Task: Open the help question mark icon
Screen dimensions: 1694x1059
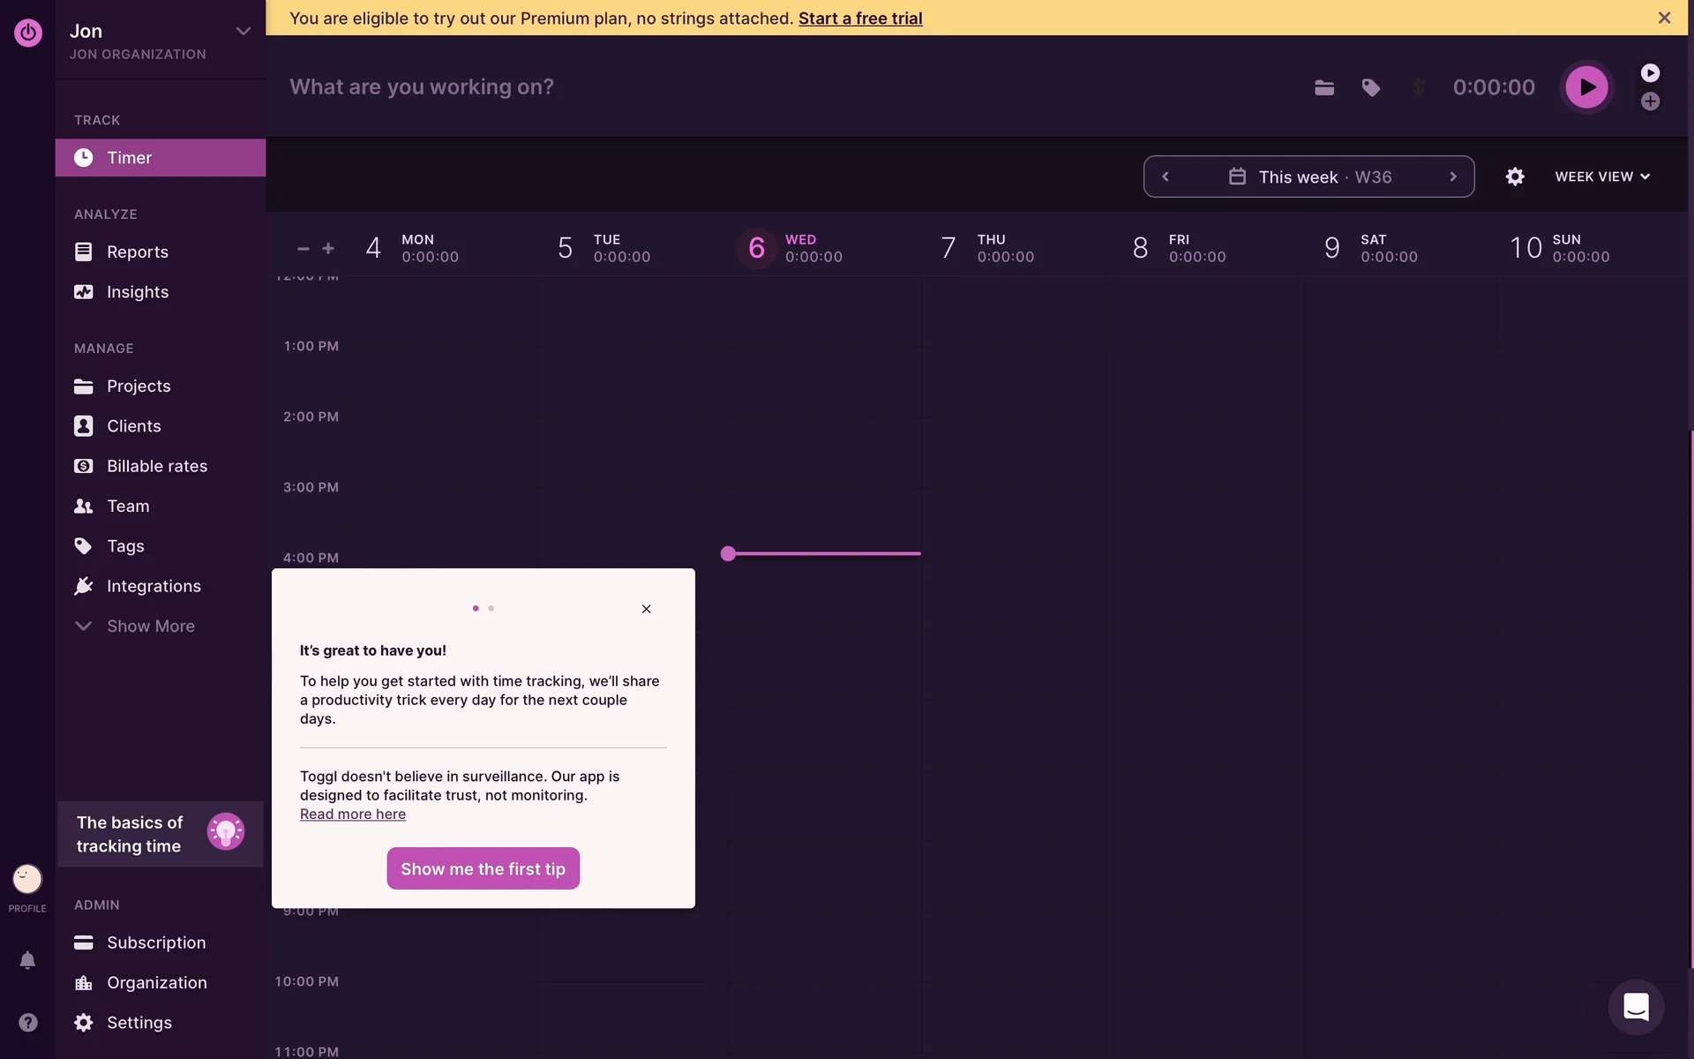Action: coord(27,1022)
